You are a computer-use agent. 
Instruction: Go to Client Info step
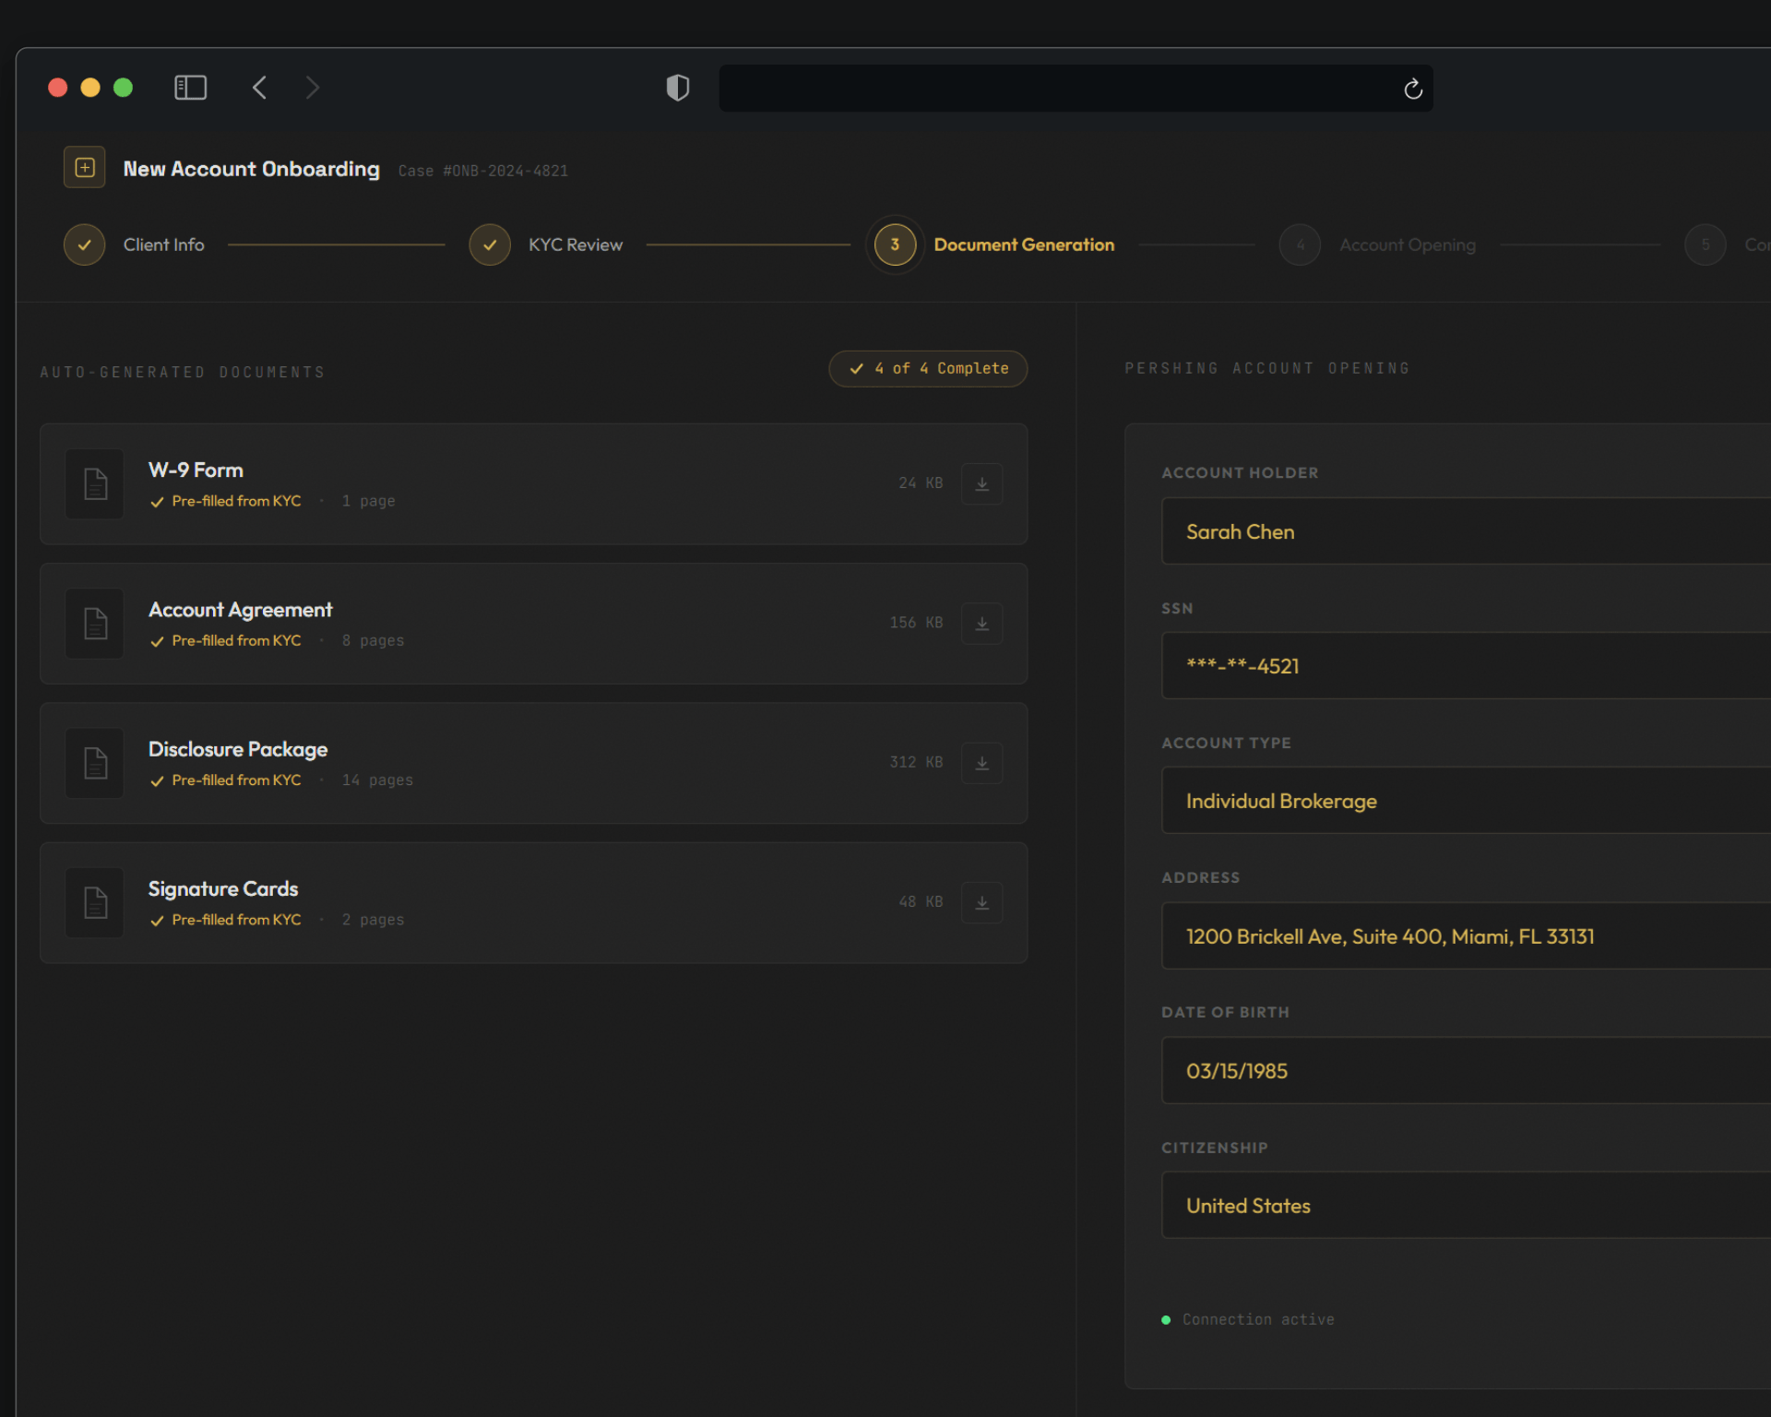click(x=84, y=244)
